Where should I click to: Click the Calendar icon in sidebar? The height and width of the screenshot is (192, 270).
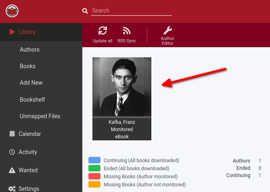(x=12, y=134)
